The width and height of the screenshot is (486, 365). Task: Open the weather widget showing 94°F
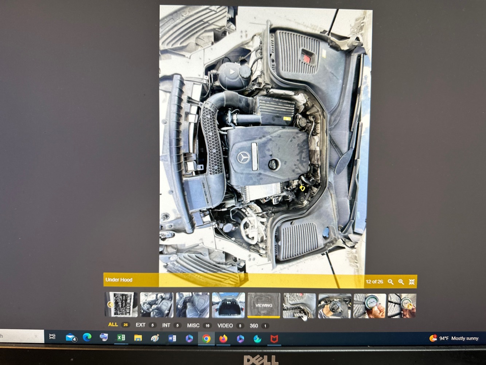click(x=454, y=338)
